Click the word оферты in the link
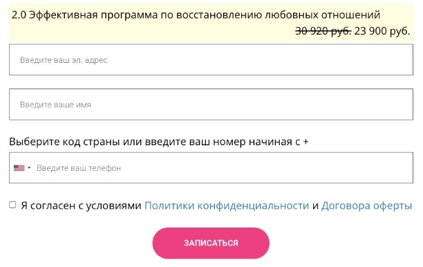The width and height of the screenshot is (423, 267). [x=393, y=205]
